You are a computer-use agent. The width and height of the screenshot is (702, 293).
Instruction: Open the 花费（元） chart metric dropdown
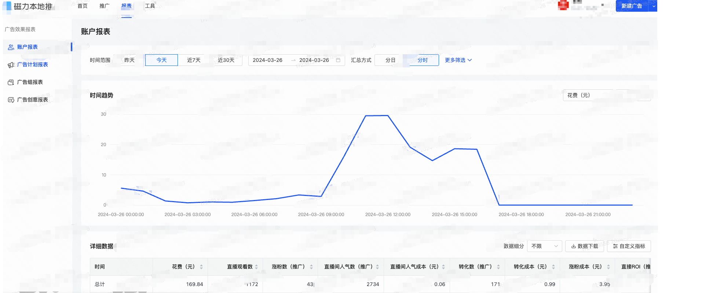[x=606, y=95]
